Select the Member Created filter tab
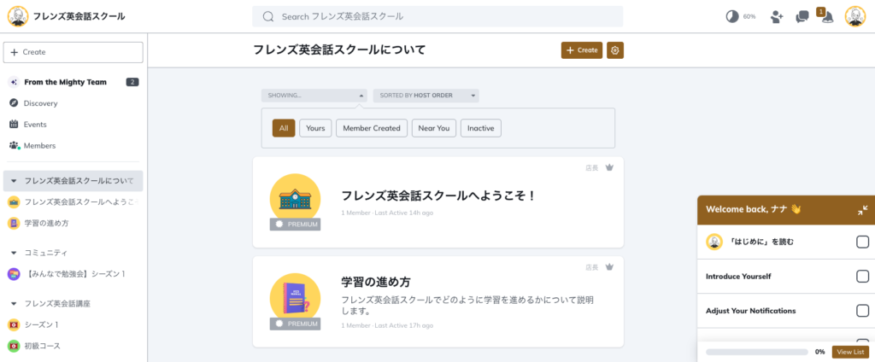 (x=371, y=128)
